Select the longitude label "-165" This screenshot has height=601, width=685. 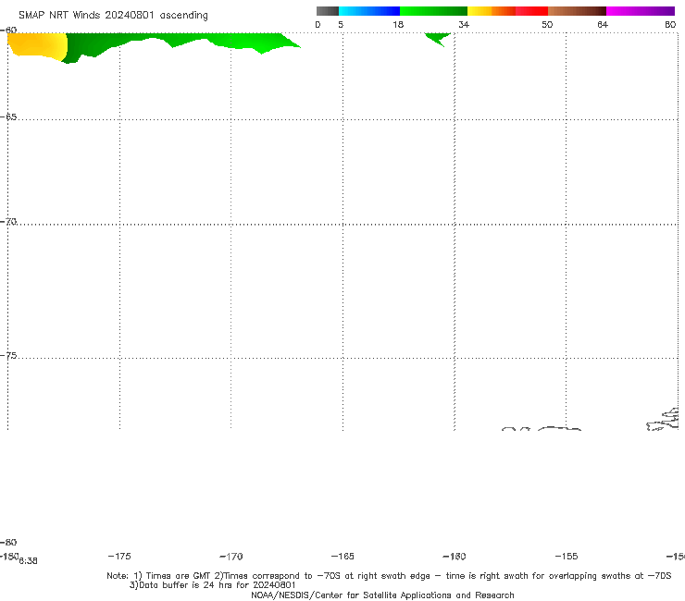pos(342,556)
